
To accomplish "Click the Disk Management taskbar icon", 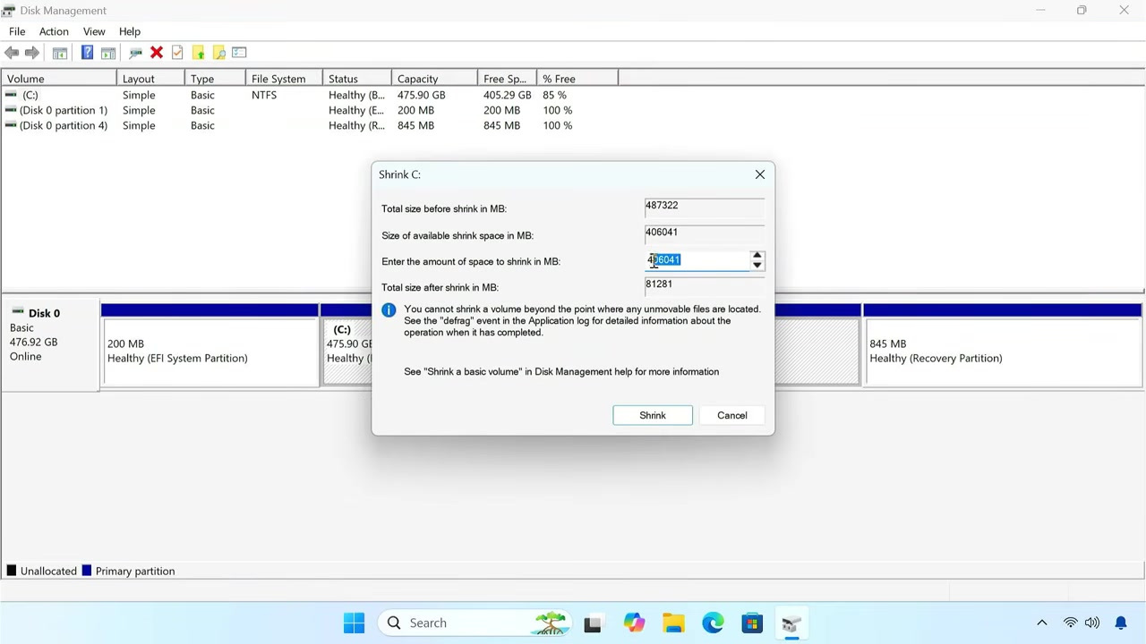I will pyautogui.click(x=791, y=623).
